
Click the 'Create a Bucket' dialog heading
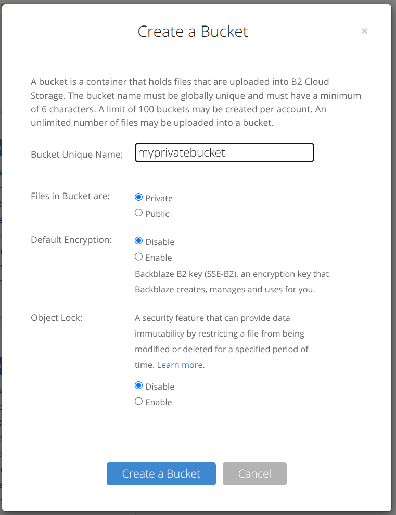[193, 32]
